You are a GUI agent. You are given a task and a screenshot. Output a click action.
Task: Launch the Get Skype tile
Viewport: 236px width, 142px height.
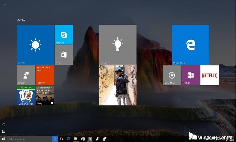coord(63,35)
